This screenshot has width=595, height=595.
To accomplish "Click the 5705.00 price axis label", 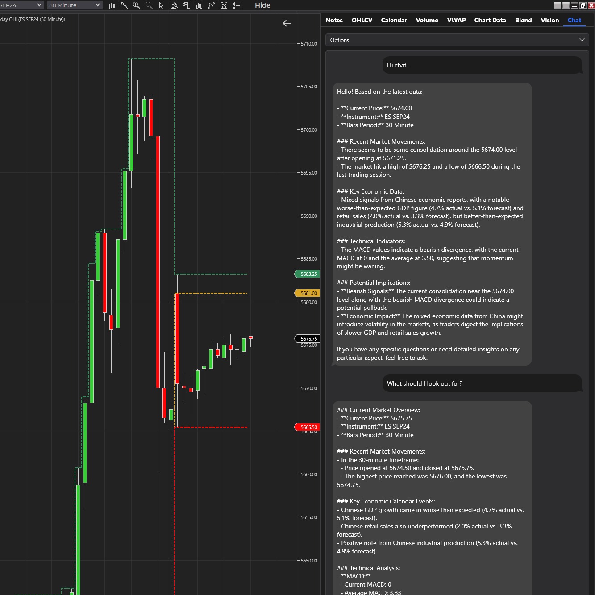I will tap(309, 87).
